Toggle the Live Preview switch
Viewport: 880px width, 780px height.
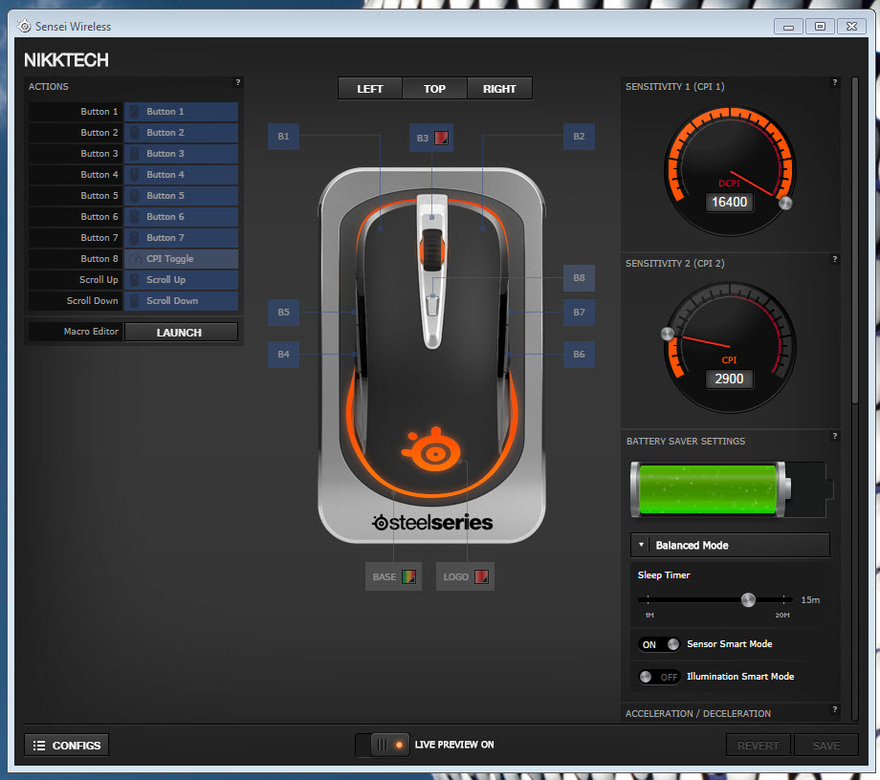(383, 745)
